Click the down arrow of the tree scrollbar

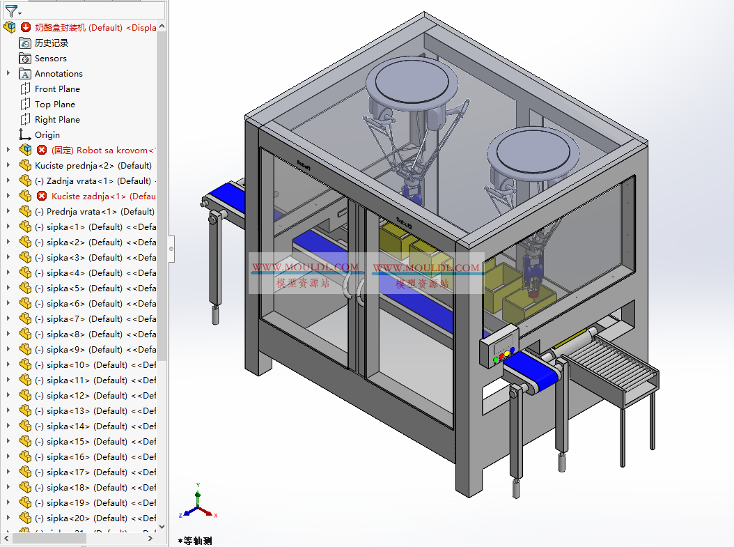coord(162,527)
